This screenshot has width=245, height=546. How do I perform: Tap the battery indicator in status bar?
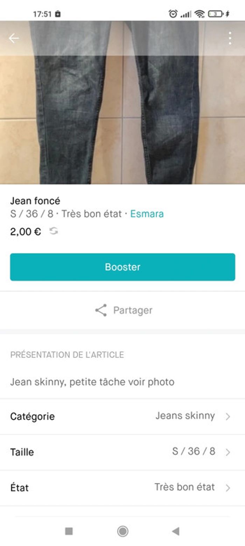click(216, 14)
